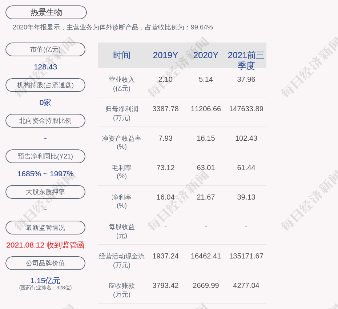Select the 毛利率(%) row label

(x=122, y=172)
